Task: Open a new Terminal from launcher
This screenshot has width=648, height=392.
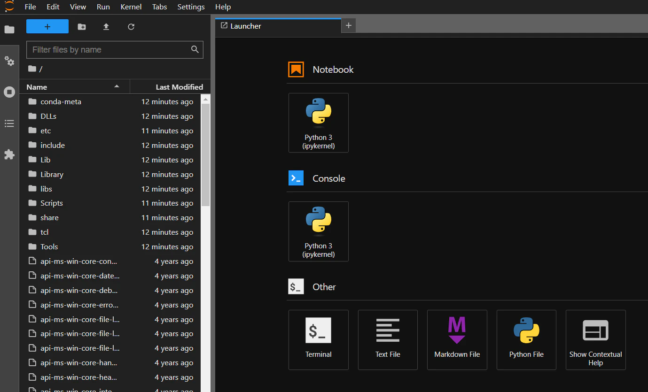Action: tap(319, 339)
